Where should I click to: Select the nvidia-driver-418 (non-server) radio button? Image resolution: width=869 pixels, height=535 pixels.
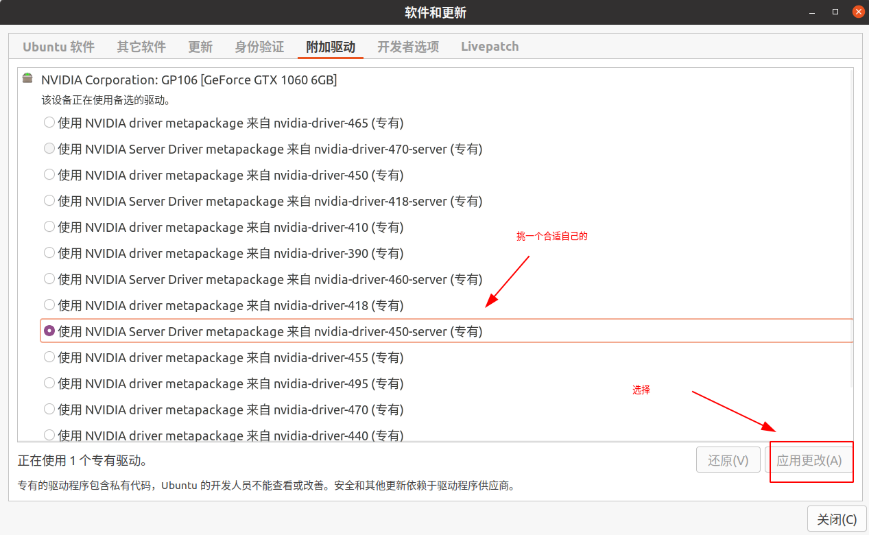coord(49,305)
